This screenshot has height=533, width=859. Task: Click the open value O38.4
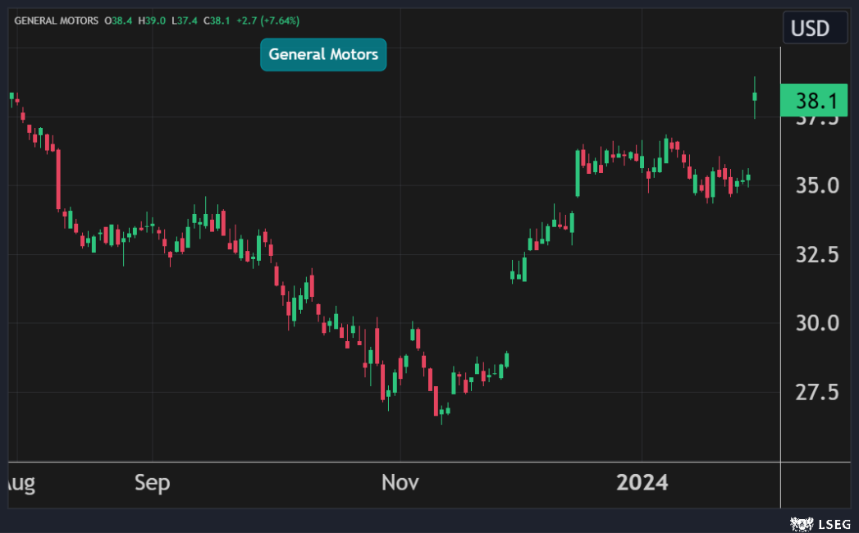click(120, 20)
